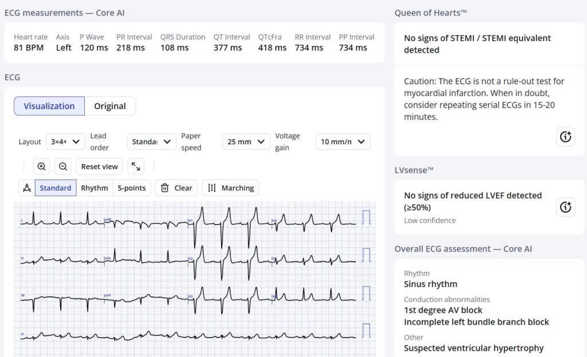Zoom out of the ECG tracing
The image size is (587, 357).
tap(63, 166)
